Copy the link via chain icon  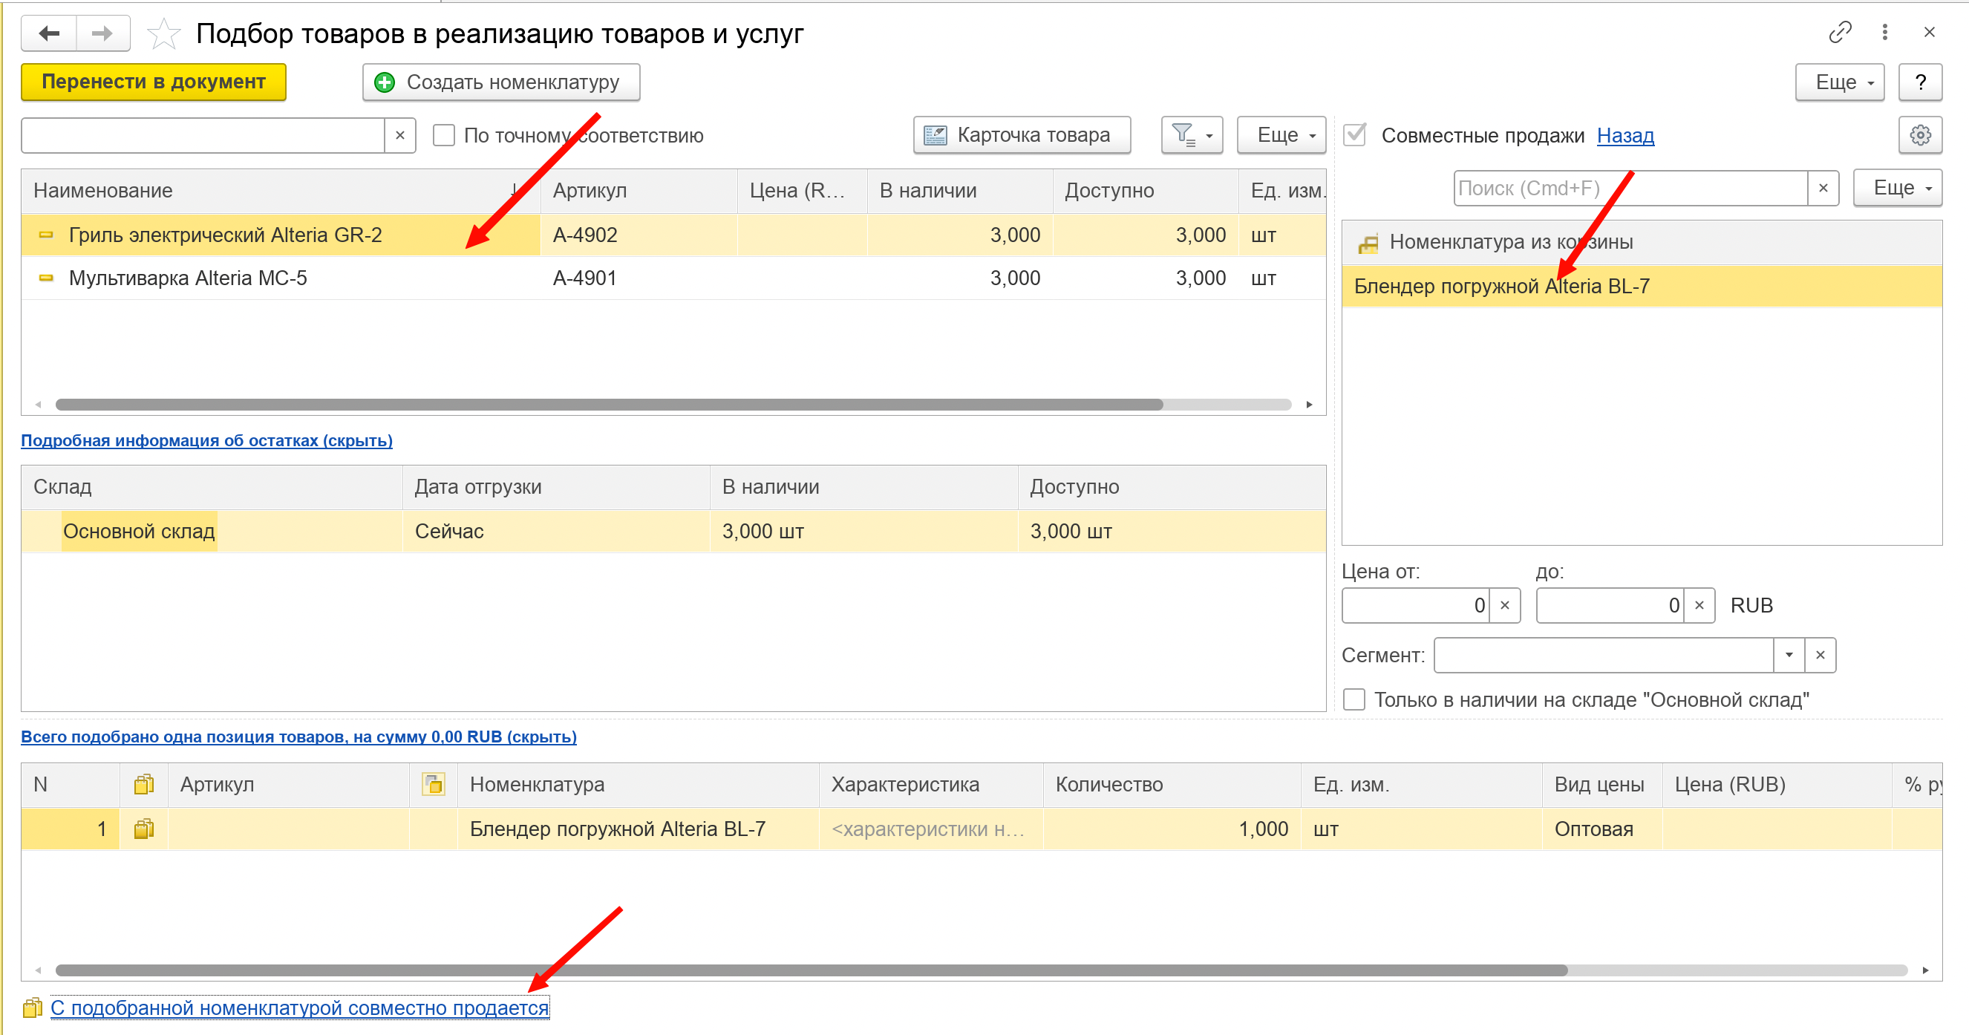click(x=1840, y=32)
